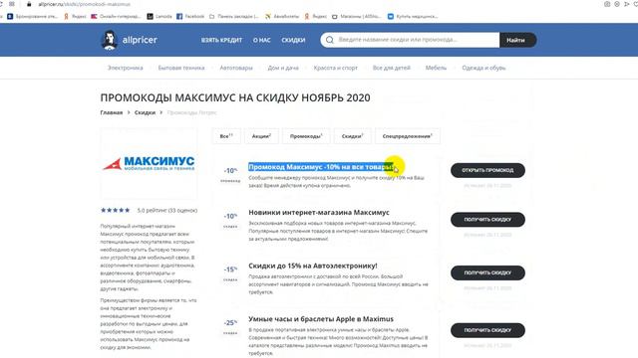The width and height of the screenshot is (638, 358).
Task: Open the Магазины | AliSho... bookmark
Action: 357,16
